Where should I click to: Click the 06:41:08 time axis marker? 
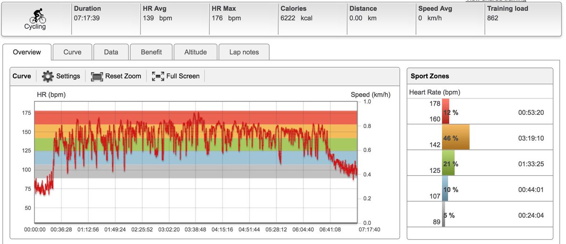click(x=329, y=229)
